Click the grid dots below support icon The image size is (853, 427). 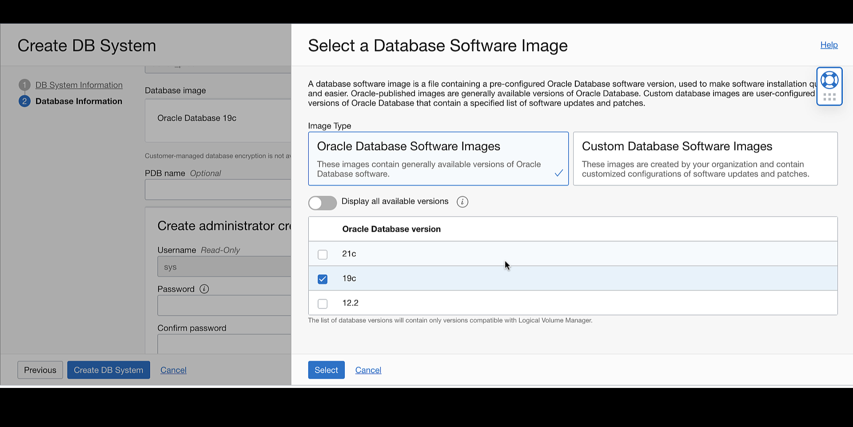(x=829, y=97)
